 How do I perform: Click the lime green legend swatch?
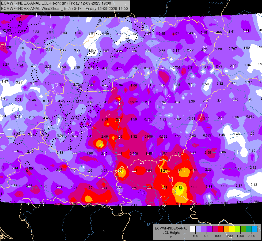click(238, 229)
